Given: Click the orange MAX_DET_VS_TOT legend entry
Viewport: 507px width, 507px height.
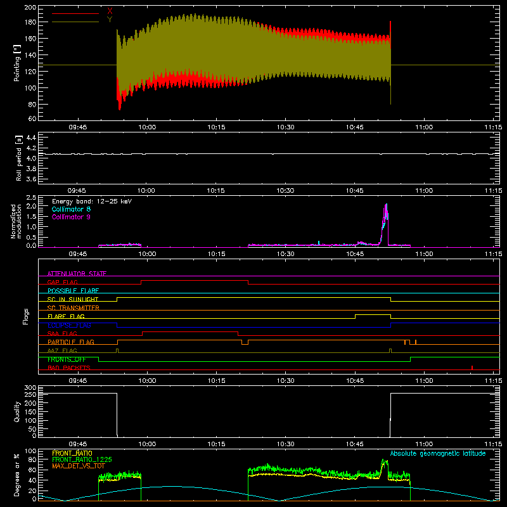Looking at the screenshot, I should click(79, 466).
